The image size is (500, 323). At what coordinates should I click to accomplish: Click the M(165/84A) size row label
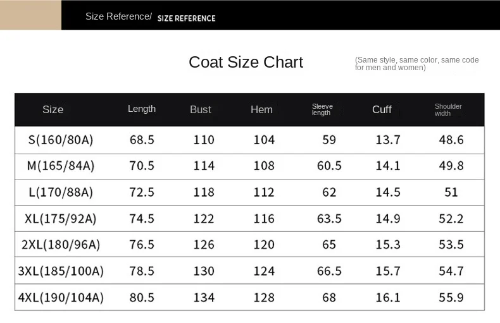pyautogui.click(x=61, y=166)
